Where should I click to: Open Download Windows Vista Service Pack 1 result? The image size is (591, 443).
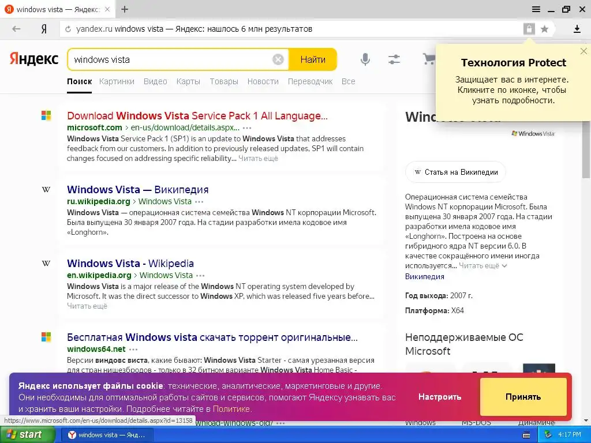197,115
